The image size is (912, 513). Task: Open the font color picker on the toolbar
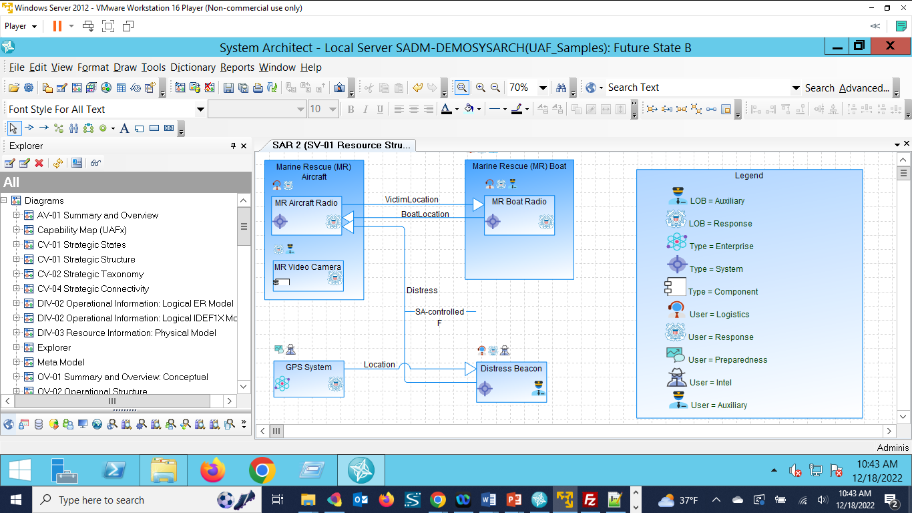455,109
